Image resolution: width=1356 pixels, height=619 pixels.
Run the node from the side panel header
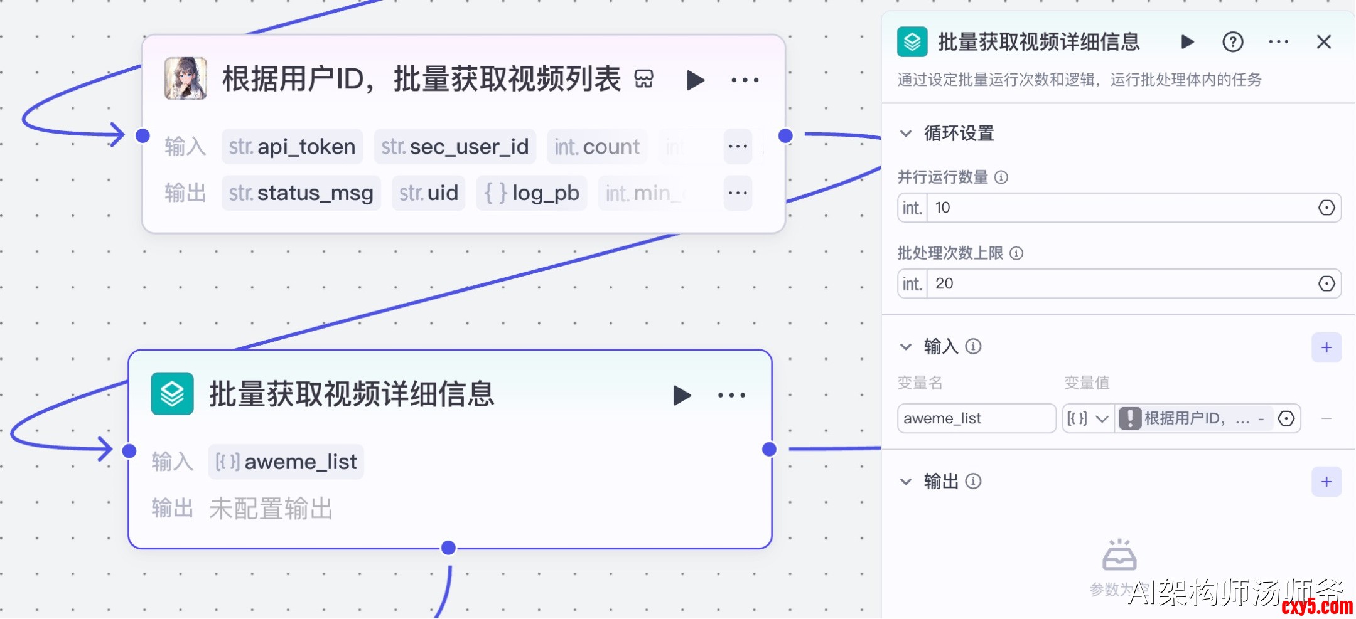[1187, 42]
